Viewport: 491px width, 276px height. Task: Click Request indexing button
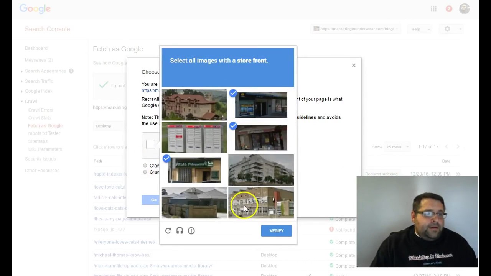(381, 174)
